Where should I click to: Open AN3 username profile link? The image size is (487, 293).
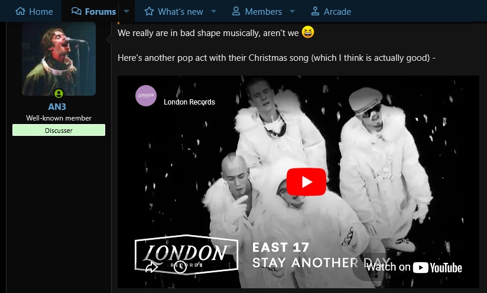(57, 106)
